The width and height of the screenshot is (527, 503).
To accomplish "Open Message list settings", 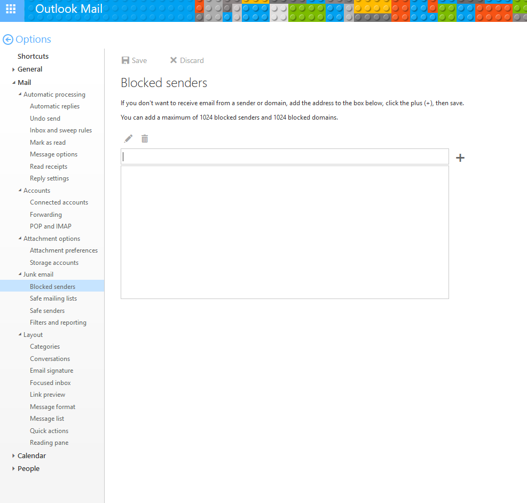I will pos(47,419).
